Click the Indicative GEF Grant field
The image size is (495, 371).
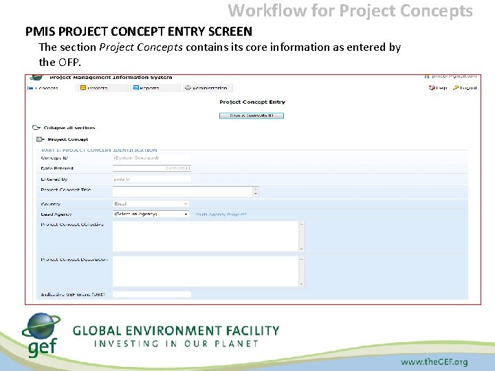click(x=151, y=294)
